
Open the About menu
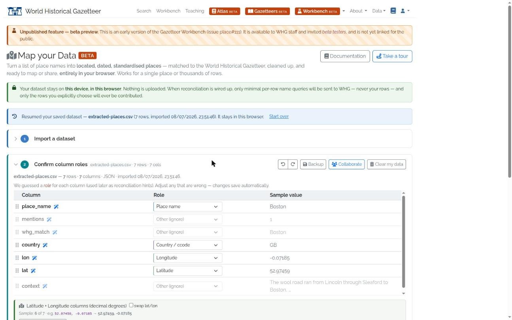358,11
